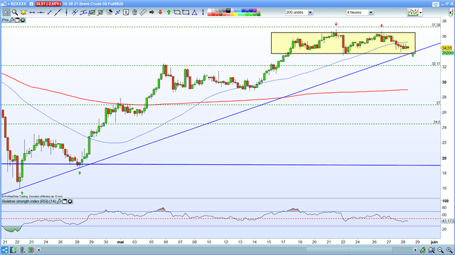Maximize the RSI indicator panel
Image resolution: width=455 pixels, height=255 pixels.
[x=65, y=201]
